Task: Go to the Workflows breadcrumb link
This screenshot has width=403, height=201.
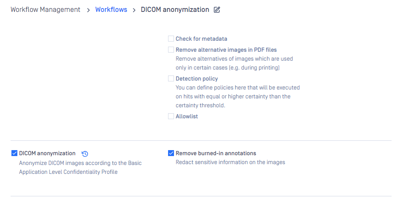Action: pos(111,9)
